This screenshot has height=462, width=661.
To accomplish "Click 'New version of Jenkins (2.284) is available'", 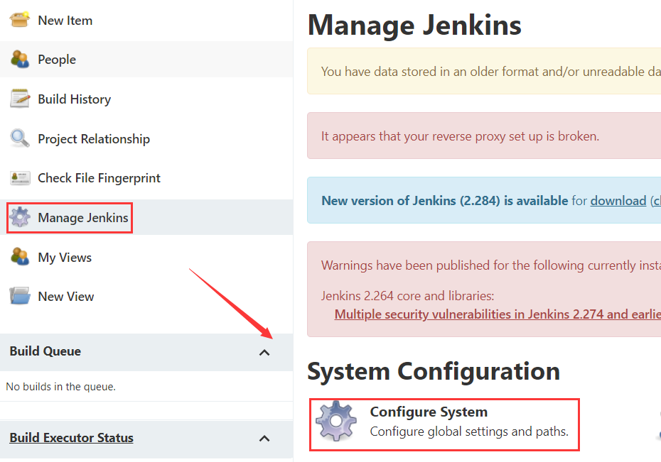I will point(445,201).
